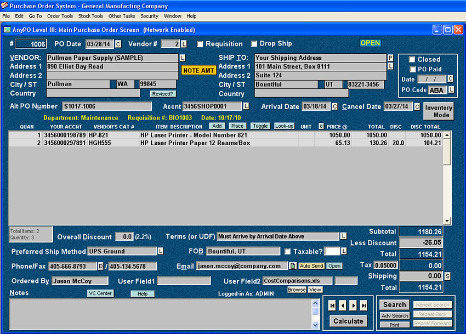
Task: Click the Browse button
Action: tap(297, 290)
